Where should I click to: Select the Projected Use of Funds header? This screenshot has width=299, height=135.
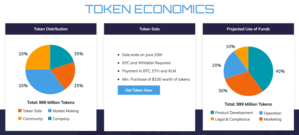point(248,29)
